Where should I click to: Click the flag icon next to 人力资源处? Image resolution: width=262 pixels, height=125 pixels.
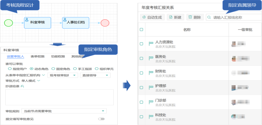click(151, 44)
